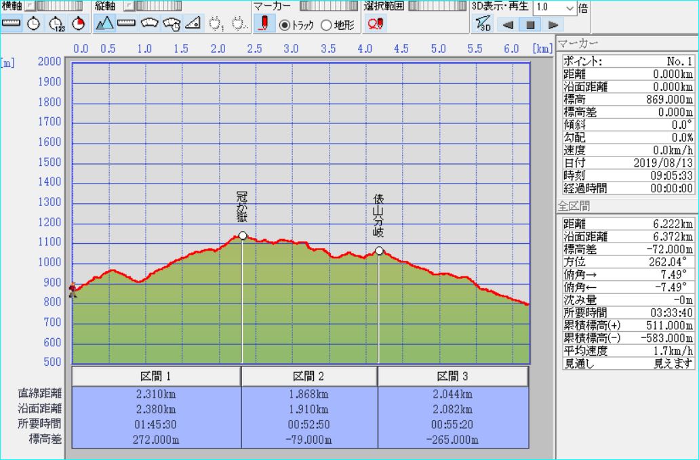Viewport: 699px width, 460px height.
Task: Click the small button beside 縦軸 label
Action: 129,6
